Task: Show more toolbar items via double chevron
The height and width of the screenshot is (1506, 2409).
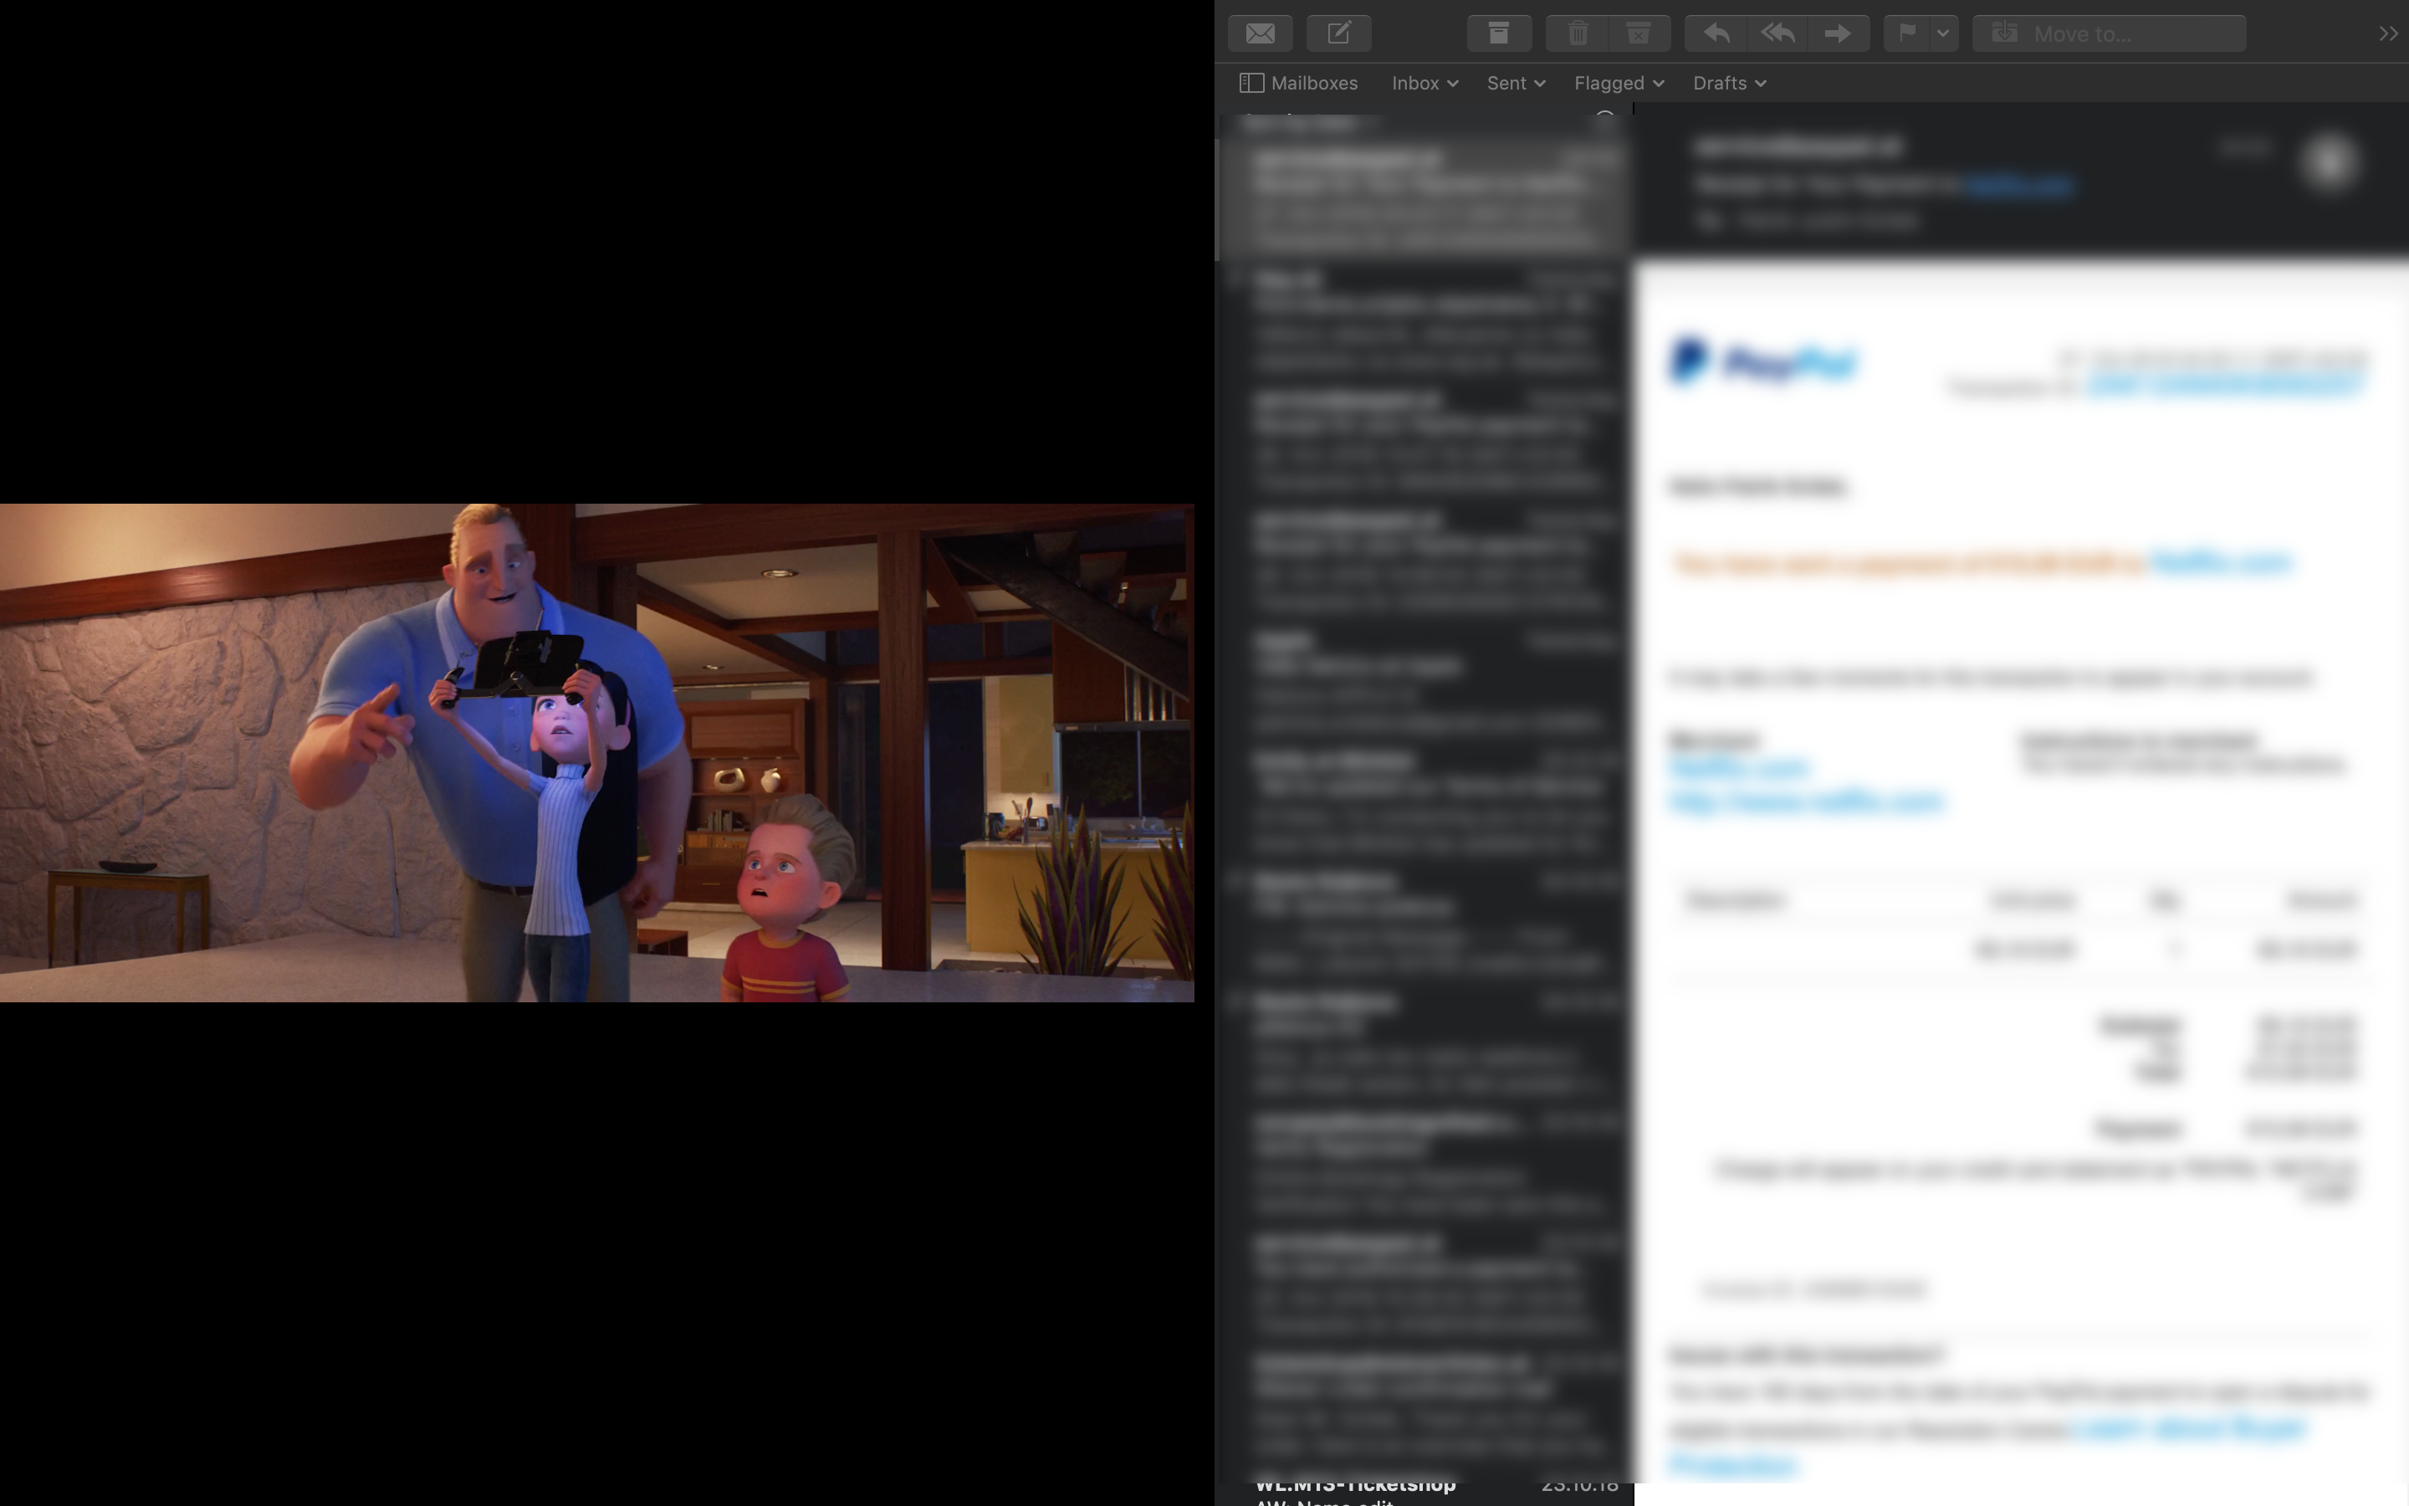Action: [2387, 33]
